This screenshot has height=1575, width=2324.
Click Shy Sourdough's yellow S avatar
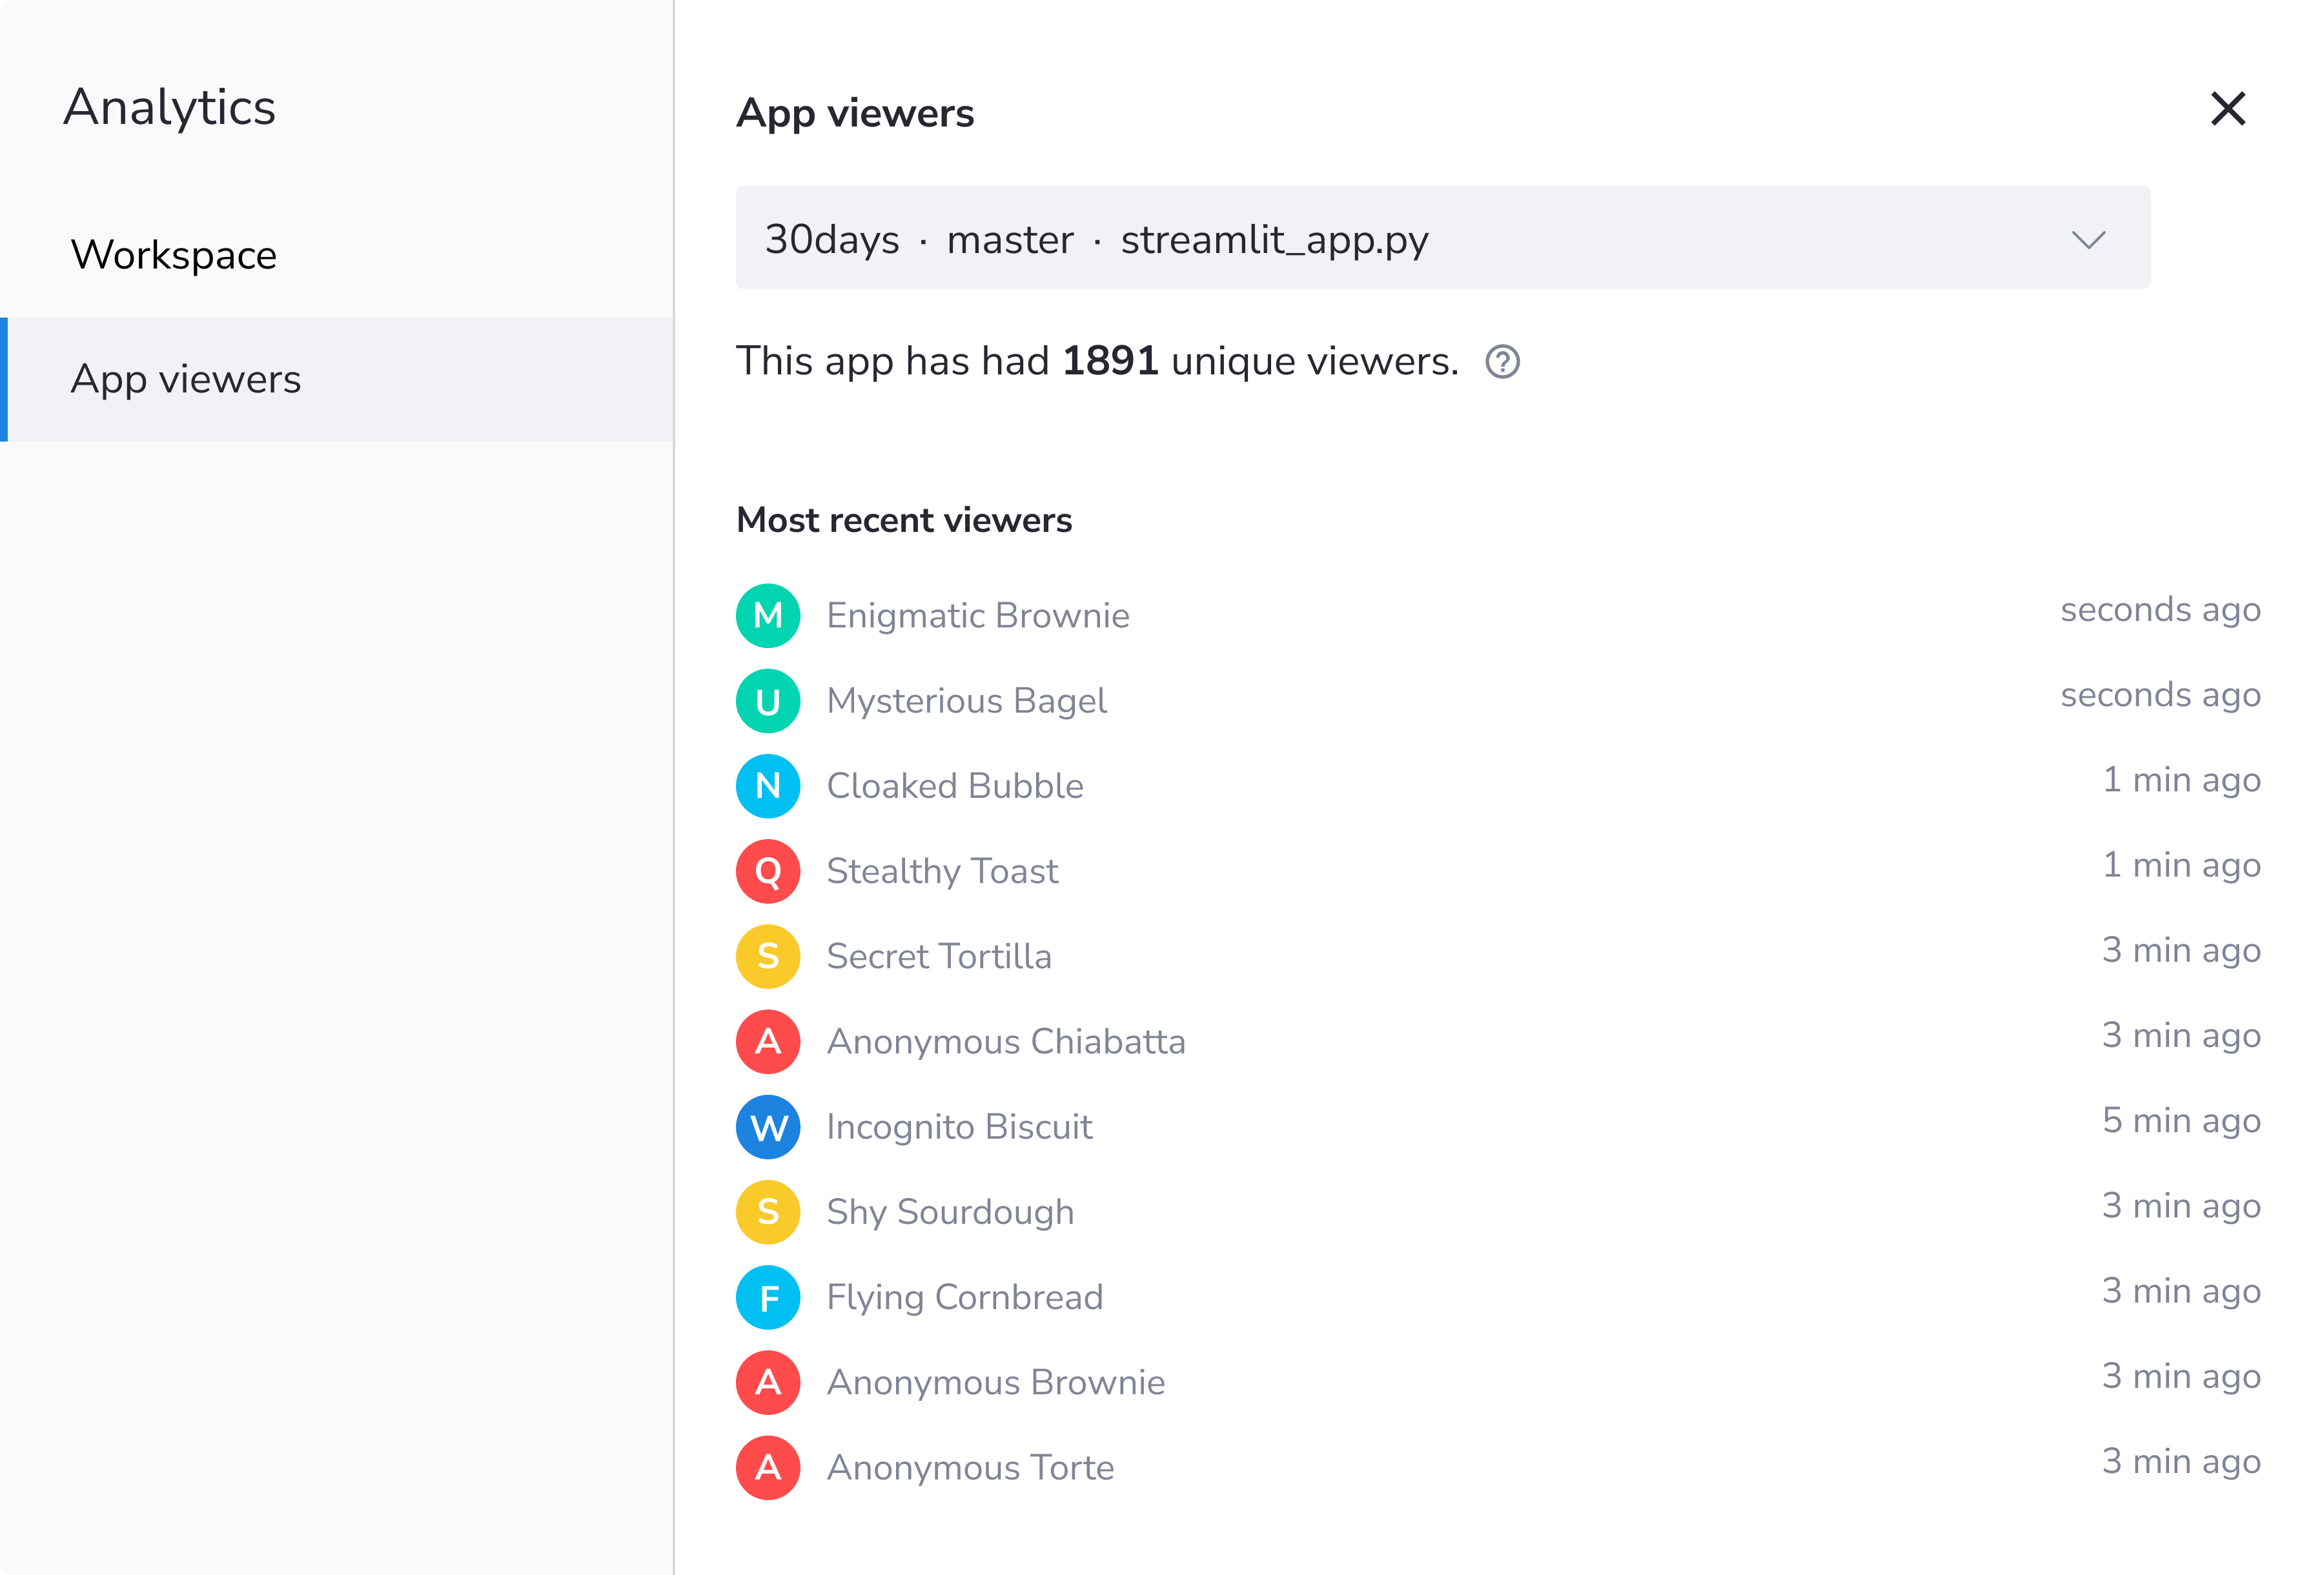tap(768, 1212)
